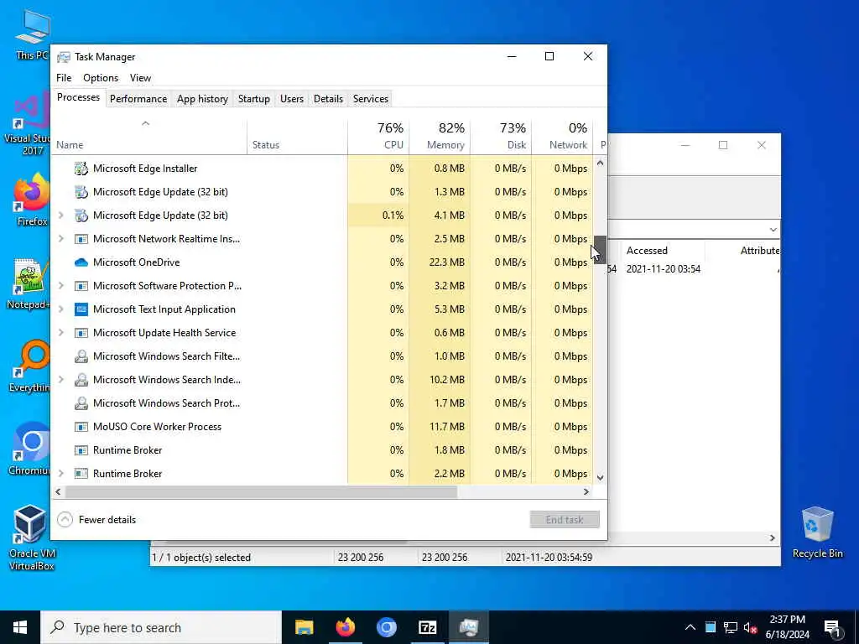Sort processes by Network column

pos(563,136)
